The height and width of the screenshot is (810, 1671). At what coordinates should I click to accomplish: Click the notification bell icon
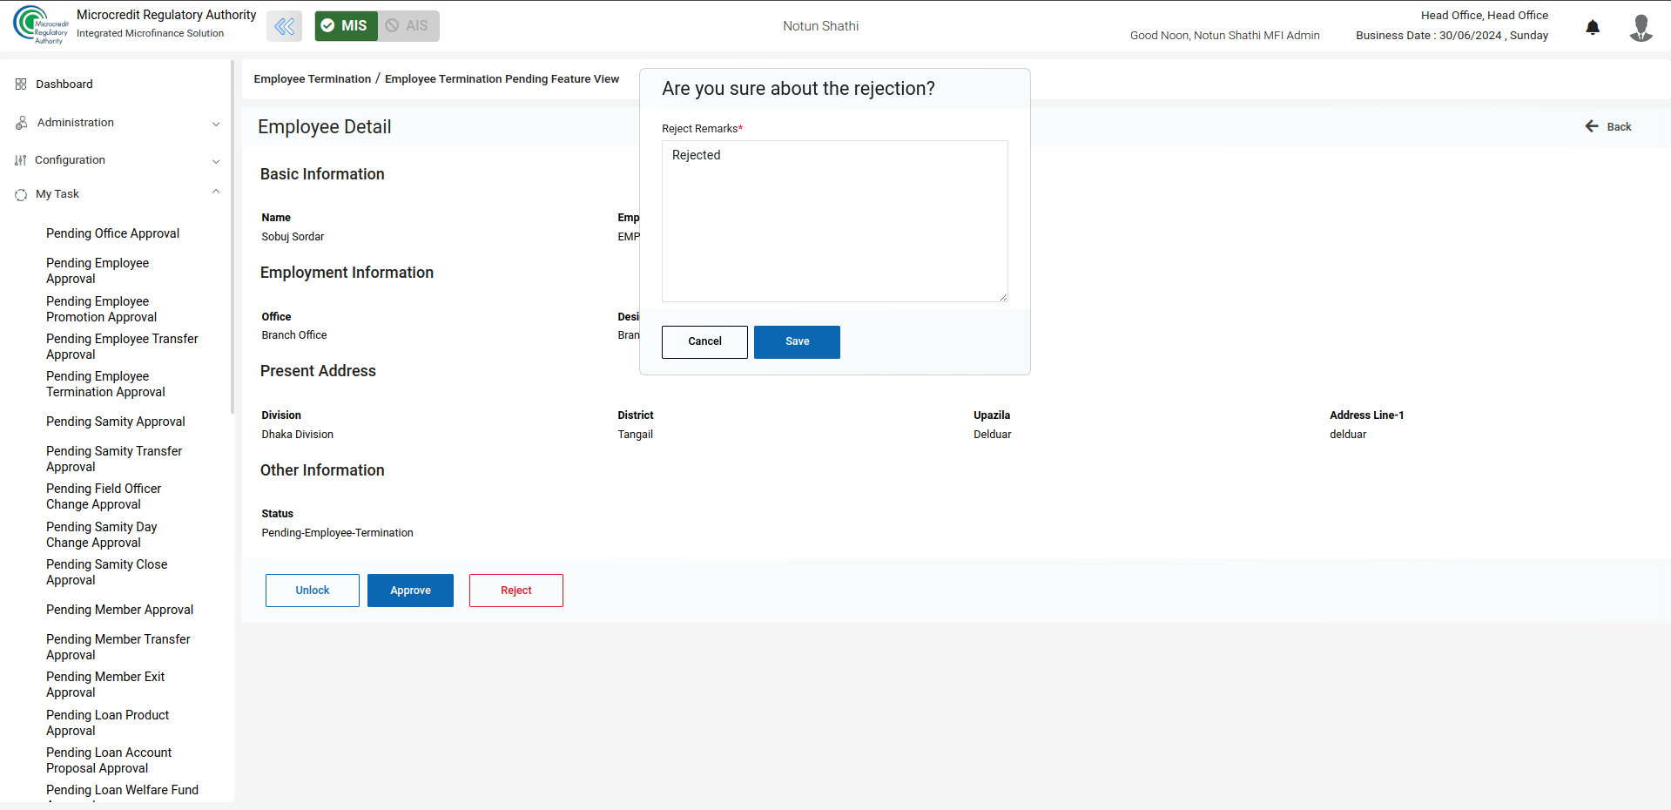1592,27
